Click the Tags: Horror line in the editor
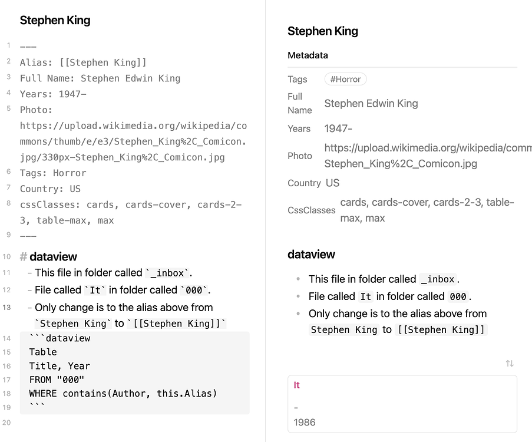Viewport: 532px width, 442px height. coord(53,173)
